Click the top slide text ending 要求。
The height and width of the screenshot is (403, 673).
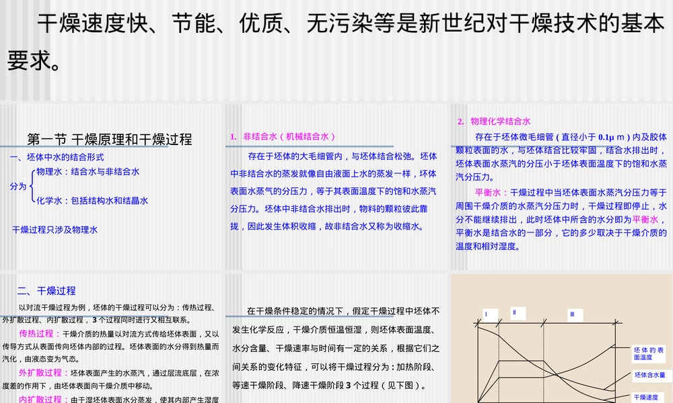coord(336,42)
